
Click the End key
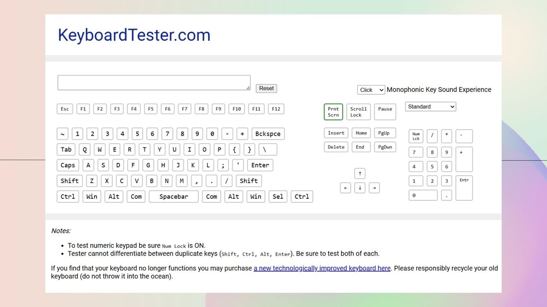click(x=360, y=147)
